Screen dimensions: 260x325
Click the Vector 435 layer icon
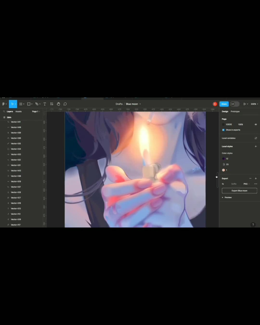[x=8, y=144]
